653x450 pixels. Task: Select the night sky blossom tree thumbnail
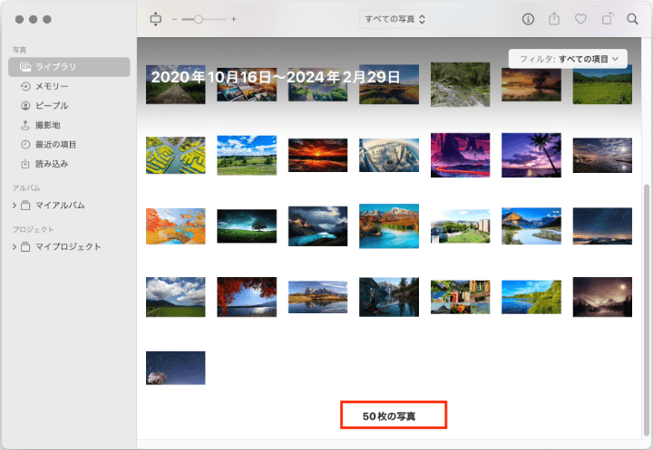pyautogui.click(x=175, y=369)
